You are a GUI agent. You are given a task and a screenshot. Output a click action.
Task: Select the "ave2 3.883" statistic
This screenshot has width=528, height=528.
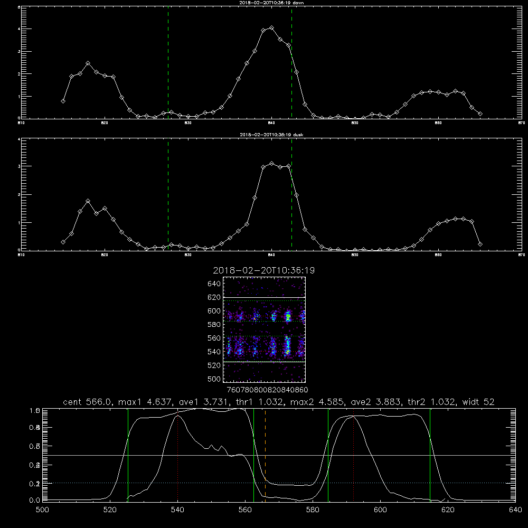(375, 402)
